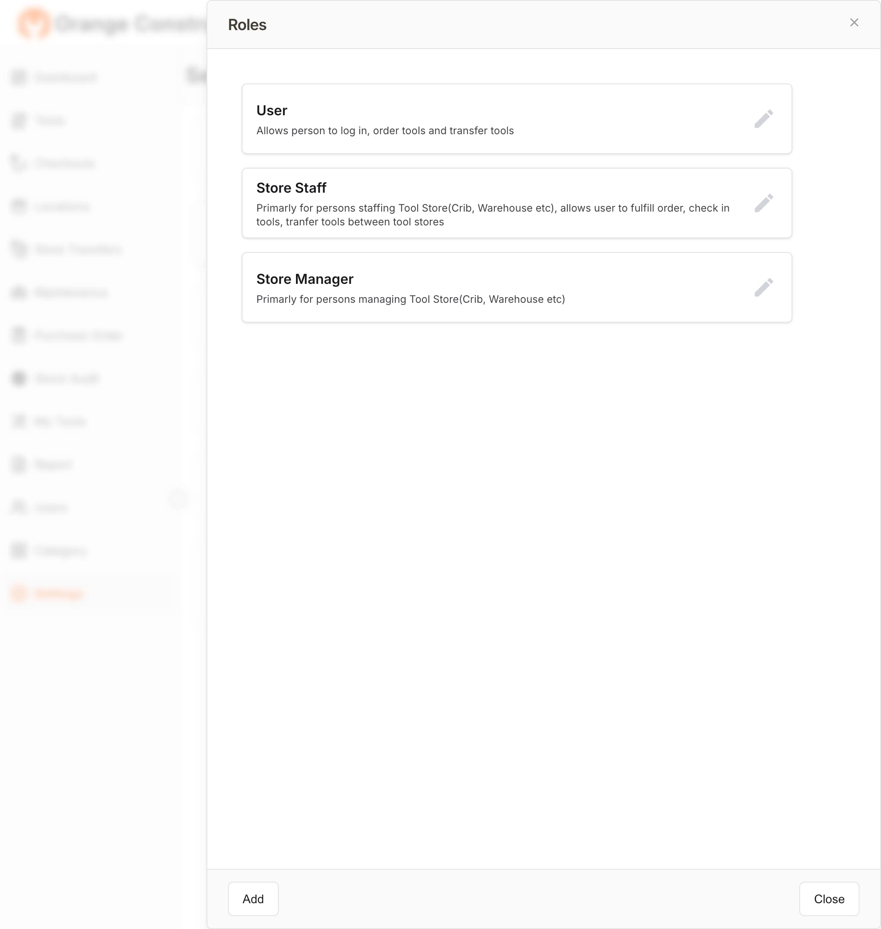Open the Category sidebar item

click(x=61, y=550)
